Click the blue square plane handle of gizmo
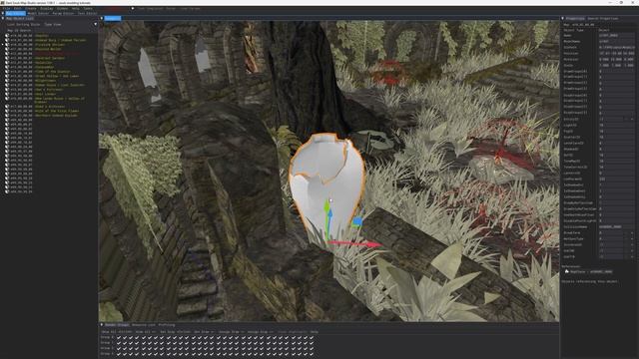Screen dimensions: 639x359 coord(357,221)
